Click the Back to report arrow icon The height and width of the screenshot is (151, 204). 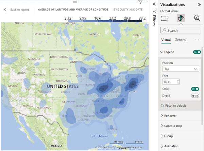tap(5, 10)
